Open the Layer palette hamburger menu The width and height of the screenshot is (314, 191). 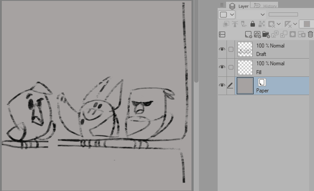[x=222, y=4]
